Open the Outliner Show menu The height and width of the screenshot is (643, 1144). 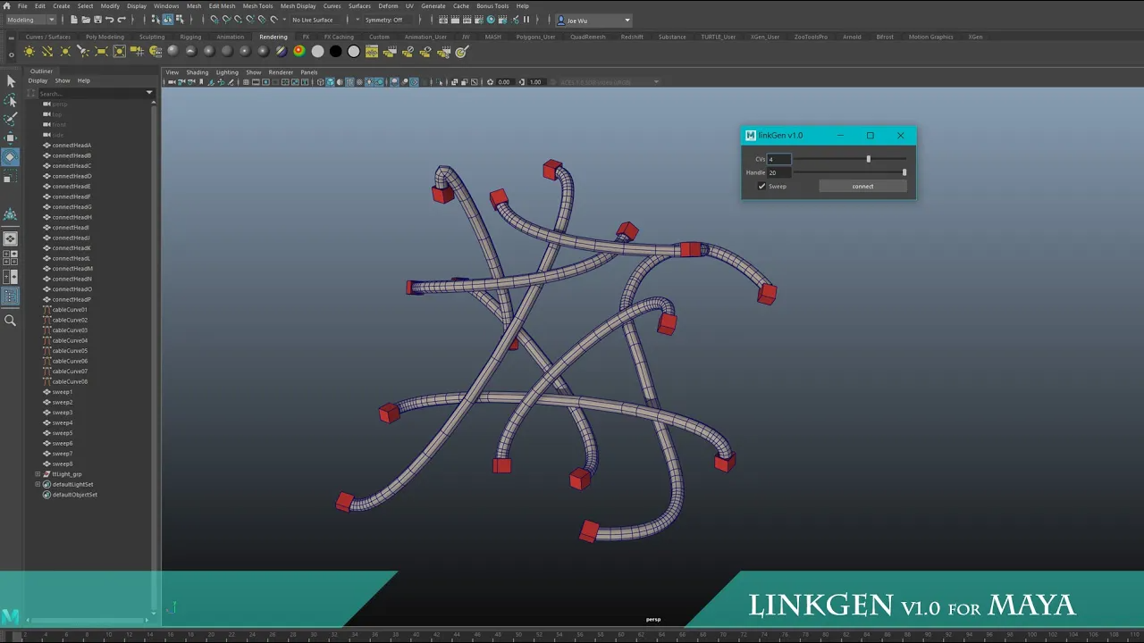click(63, 80)
